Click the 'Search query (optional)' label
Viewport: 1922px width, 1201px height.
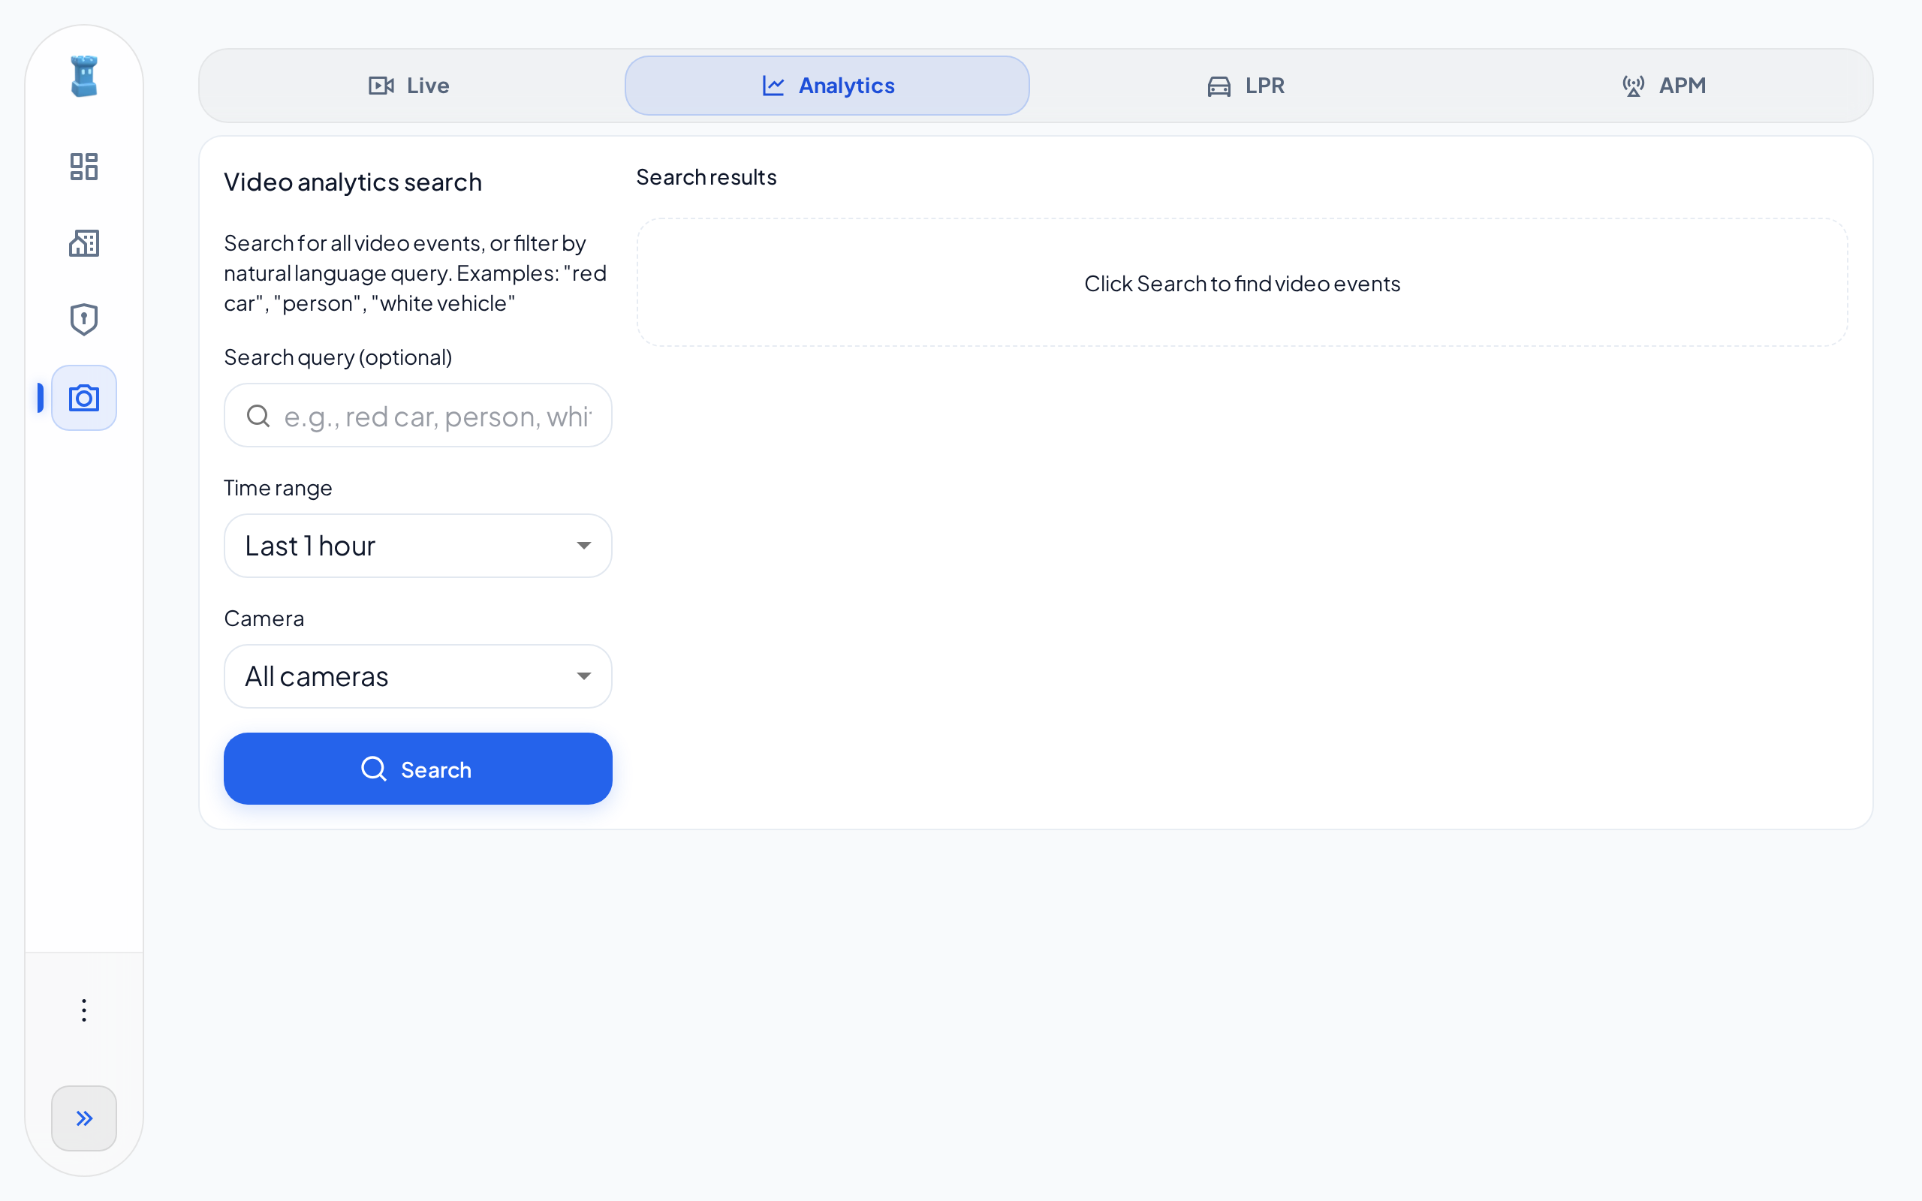tap(339, 357)
